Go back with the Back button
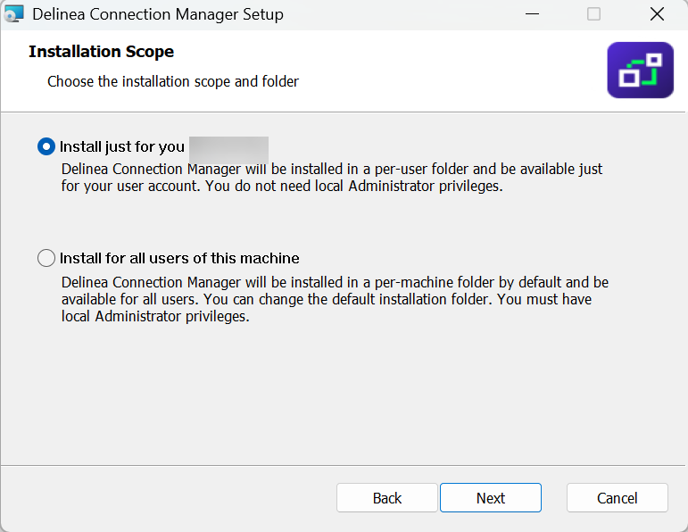The width and height of the screenshot is (688, 532). coord(386,498)
